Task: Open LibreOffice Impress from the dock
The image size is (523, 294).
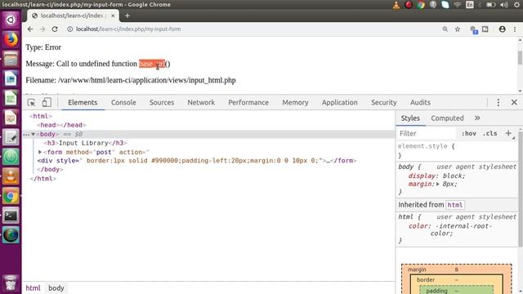Action: (11, 118)
